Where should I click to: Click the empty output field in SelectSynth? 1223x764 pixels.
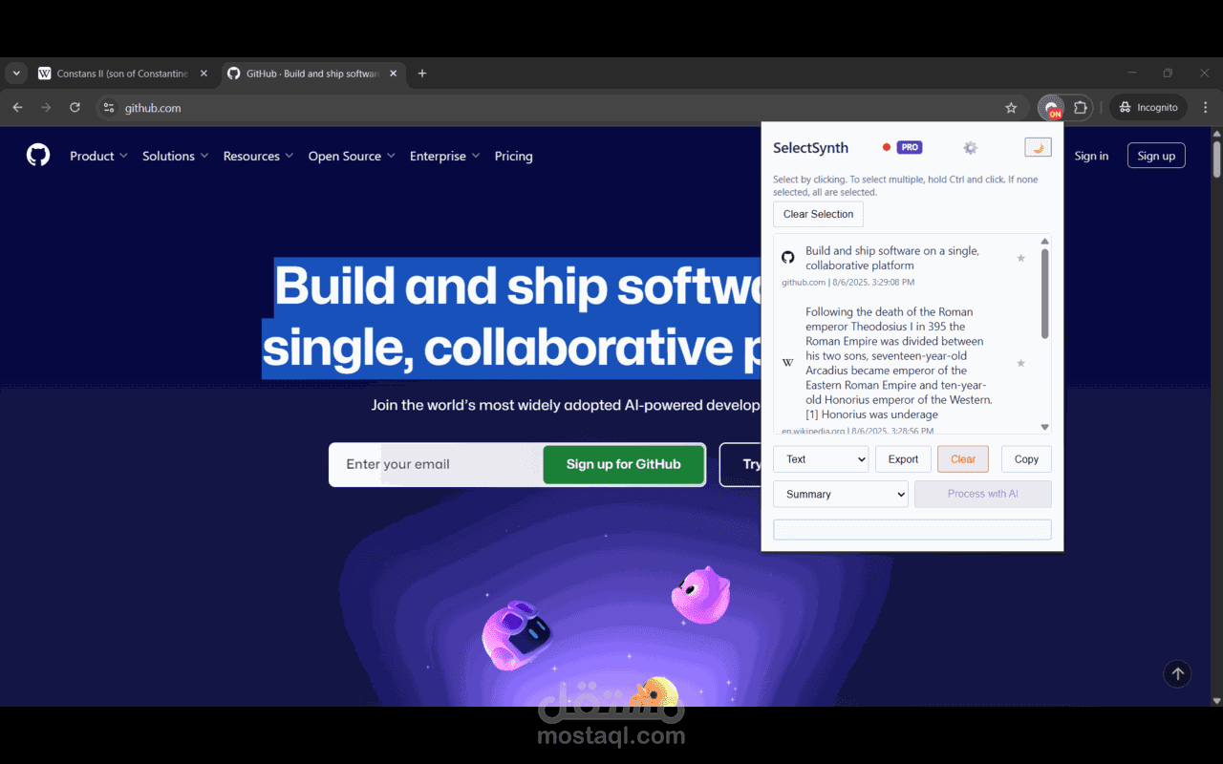[912, 530]
